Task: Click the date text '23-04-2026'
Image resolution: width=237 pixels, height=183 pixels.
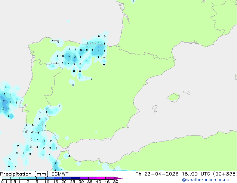Action: (161, 174)
